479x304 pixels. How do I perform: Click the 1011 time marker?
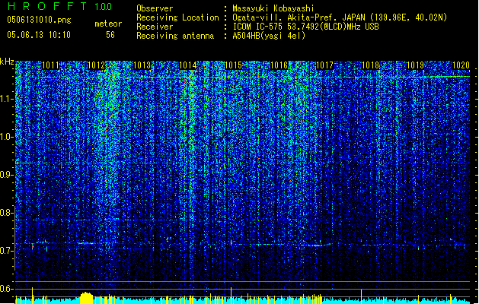[50, 65]
